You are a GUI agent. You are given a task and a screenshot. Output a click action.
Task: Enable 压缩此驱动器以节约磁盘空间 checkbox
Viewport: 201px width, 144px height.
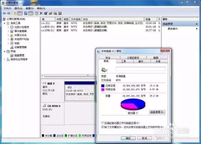tap(102, 123)
